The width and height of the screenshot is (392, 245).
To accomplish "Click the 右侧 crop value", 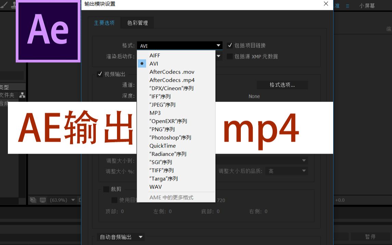I will point(266,211).
